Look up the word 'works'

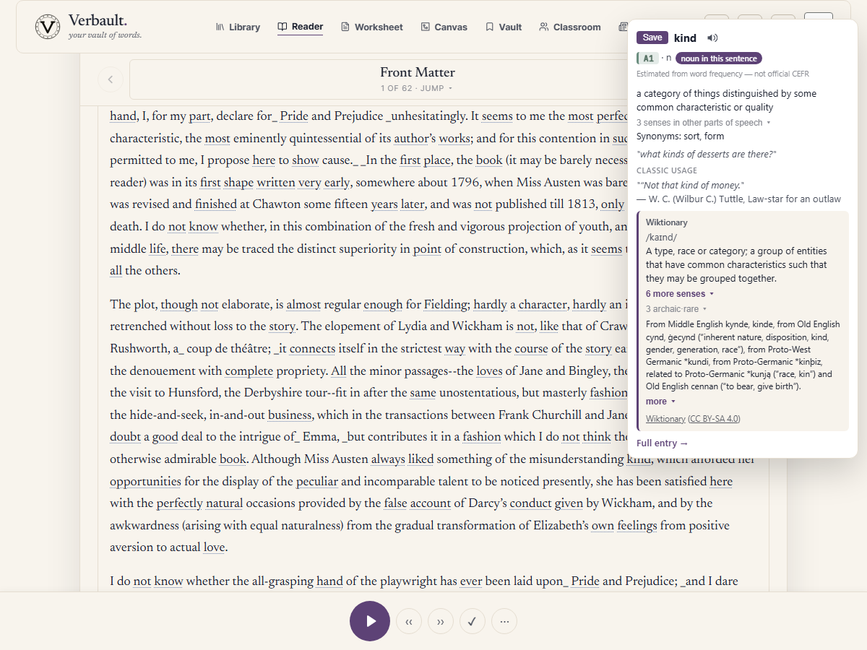point(454,138)
